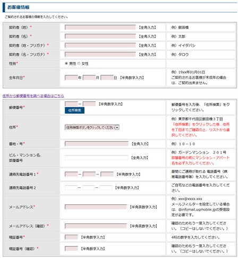The height and width of the screenshot is (258, 239).
Task: Click the 例）イイダバシ example text
Action: (x=183, y=46)
